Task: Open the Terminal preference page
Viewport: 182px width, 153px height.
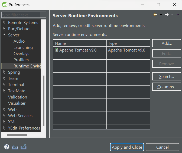Action: pos(16,85)
